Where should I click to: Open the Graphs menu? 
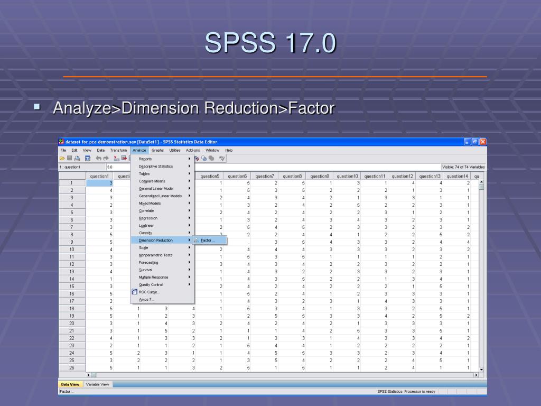pyautogui.click(x=157, y=150)
